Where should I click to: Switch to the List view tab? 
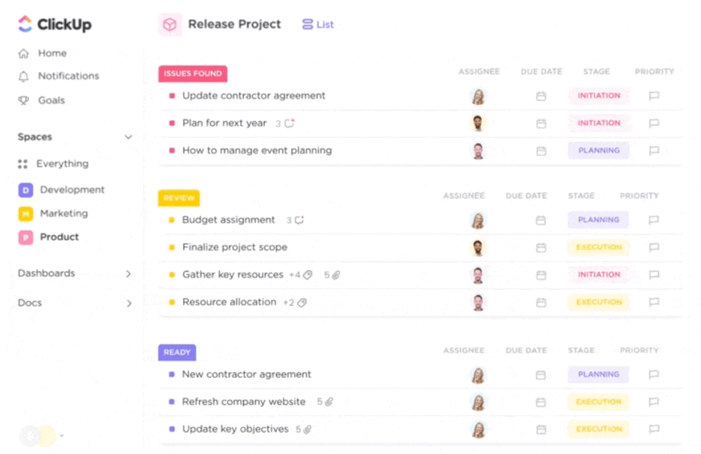coord(318,25)
